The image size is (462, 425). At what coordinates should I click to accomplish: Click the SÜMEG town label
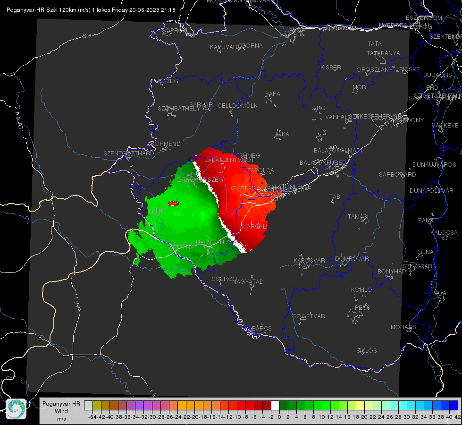[x=250, y=155]
